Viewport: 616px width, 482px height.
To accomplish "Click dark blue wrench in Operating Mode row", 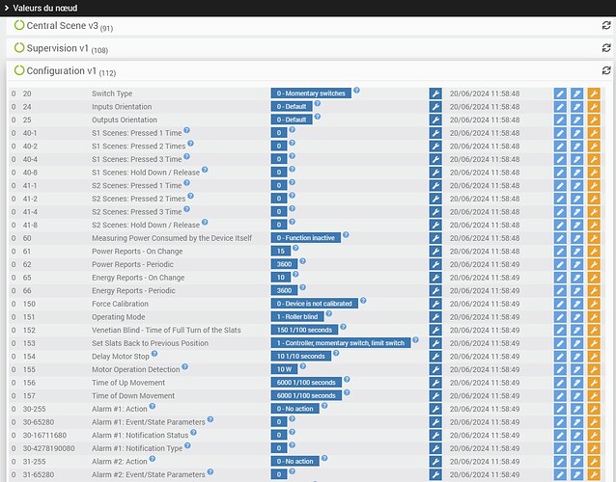I will point(435,317).
